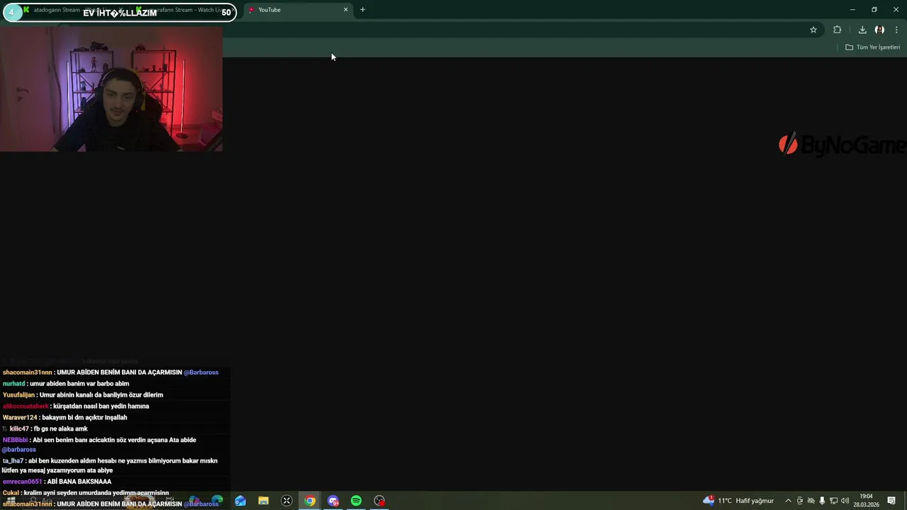
Task: Open a new browser tab
Action: click(x=363, y=10)
